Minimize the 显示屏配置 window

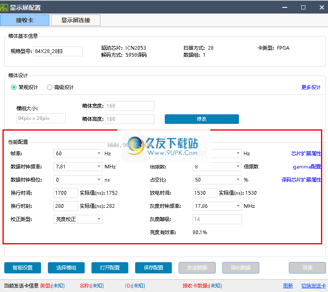(285, 7)
